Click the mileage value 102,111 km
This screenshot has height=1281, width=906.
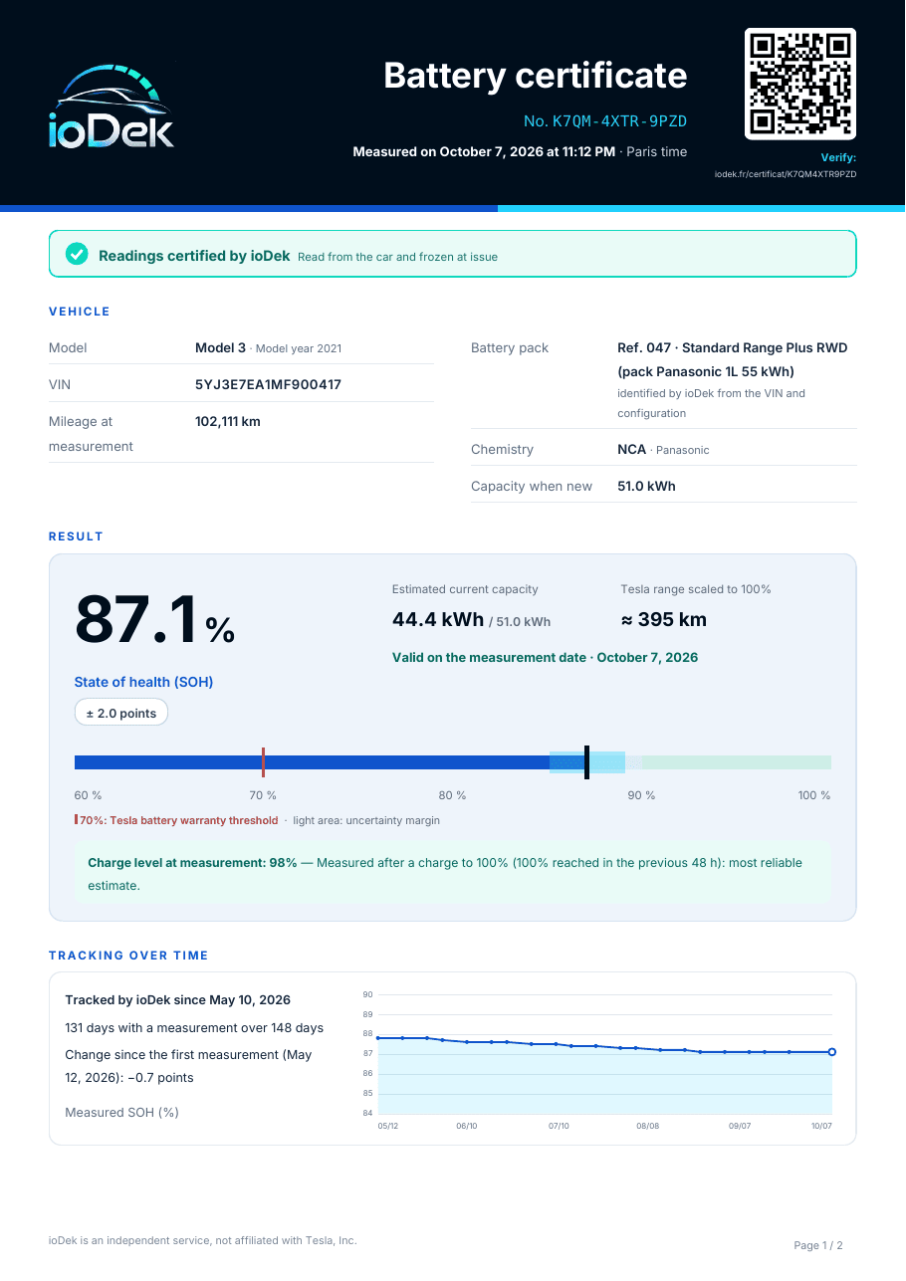(x=228, y=422)
